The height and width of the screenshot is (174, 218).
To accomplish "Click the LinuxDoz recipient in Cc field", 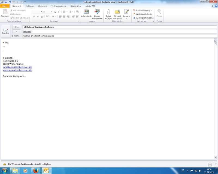I will click(x=27, y=32).
